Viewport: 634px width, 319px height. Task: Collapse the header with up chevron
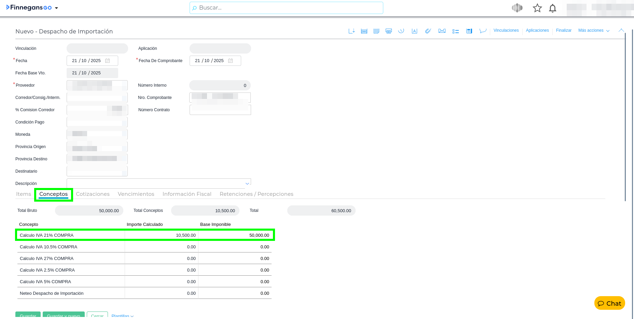[x=621, y=30]
